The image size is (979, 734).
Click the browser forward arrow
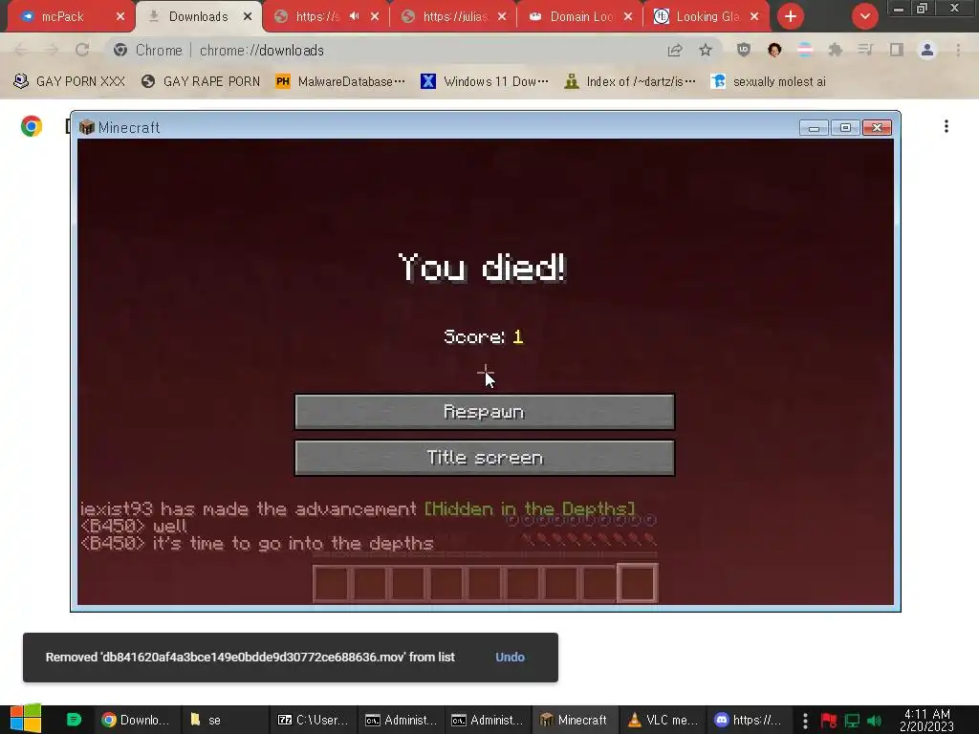click(52, 50)
